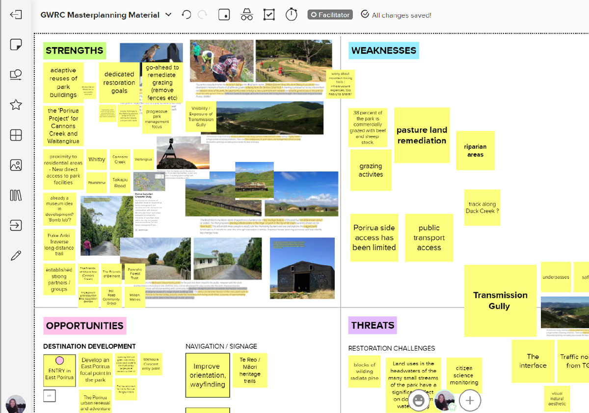The width and height of the screenshot is (589, 413).
Task: Select the THREATS heading label
Action: (373, 325)
